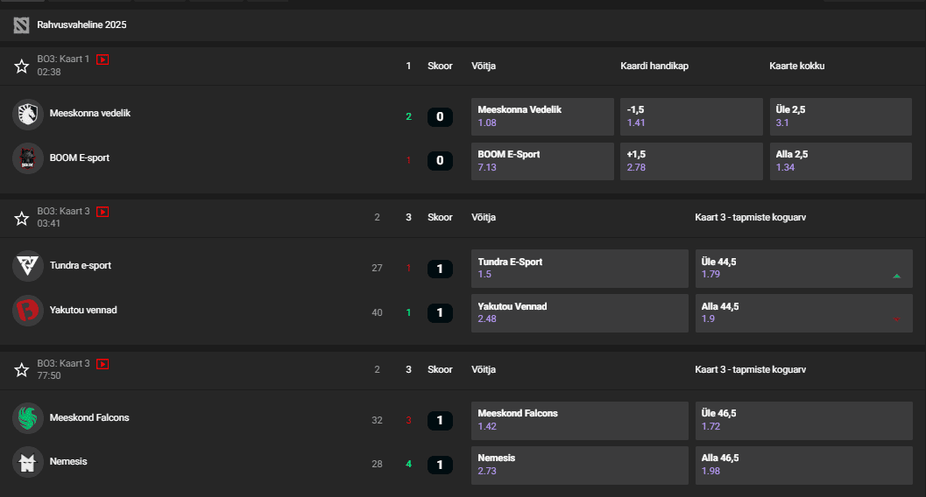
Task: Choose Alla 46,5 kills total odds
Action: [803, 465]
